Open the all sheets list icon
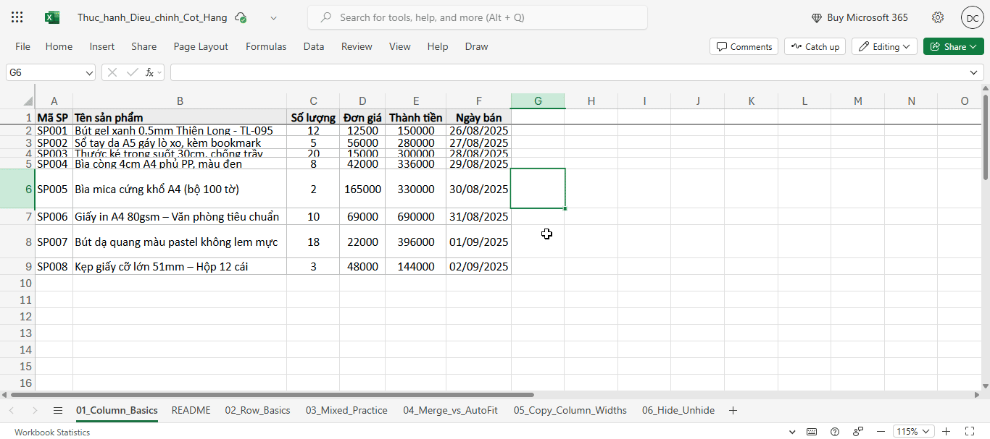This screenshot has width=990, height=439. [58, 410]
